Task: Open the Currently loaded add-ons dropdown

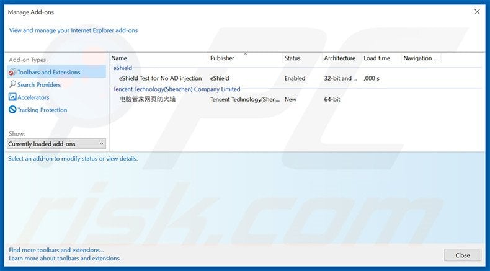Action: pyautogui.click(x=56, y=144)
